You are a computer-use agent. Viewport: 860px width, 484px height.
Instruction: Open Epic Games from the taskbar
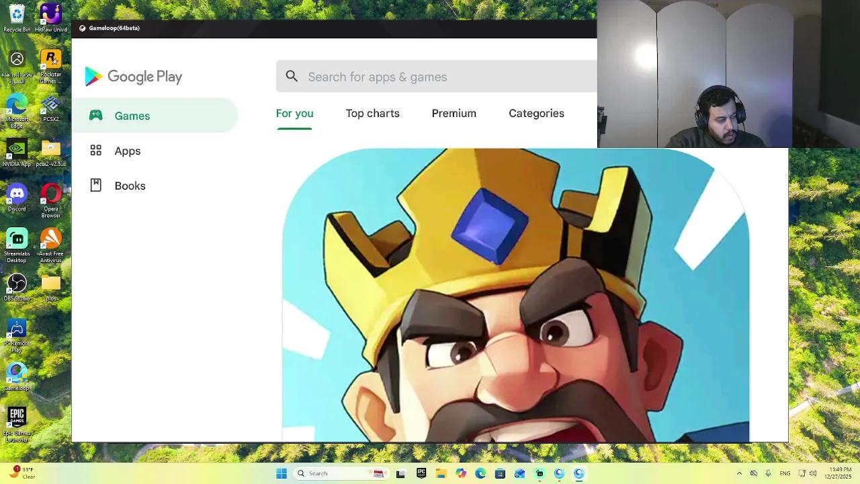pyautogui.click(x=421, y=473)
